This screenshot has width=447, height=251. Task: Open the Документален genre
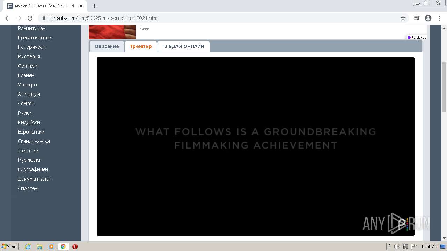35,179
